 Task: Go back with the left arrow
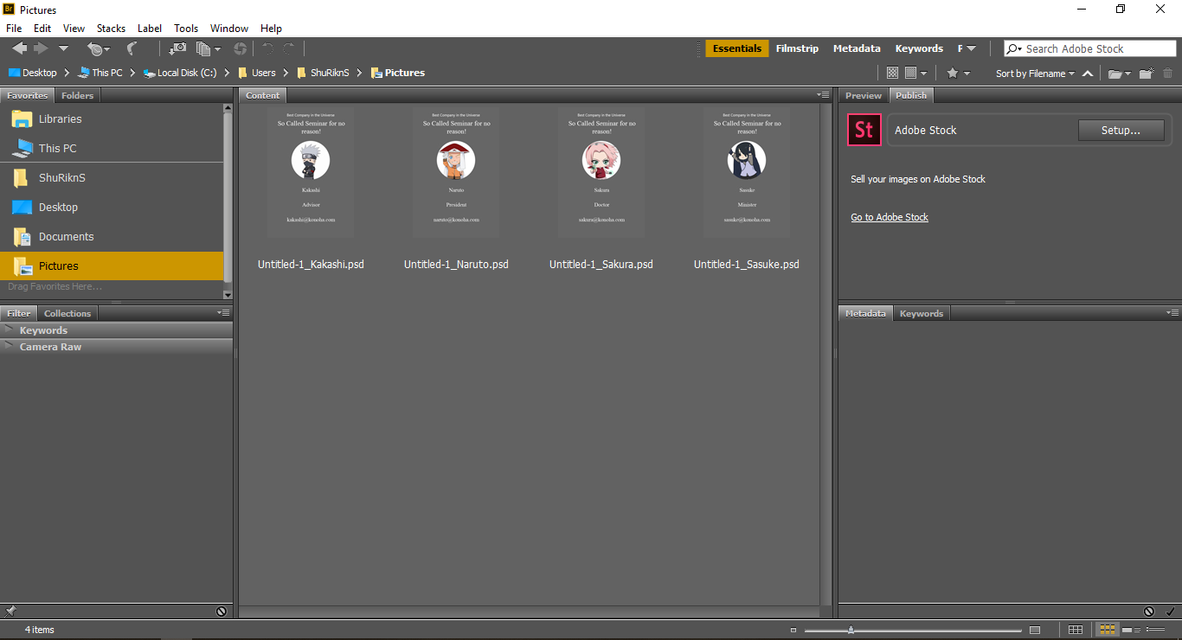19,48
